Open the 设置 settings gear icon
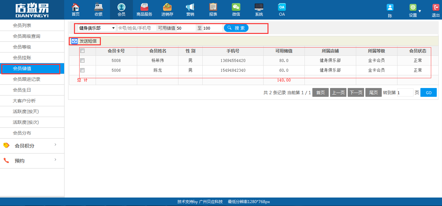The image size is (442, 206). pos(413,7)
